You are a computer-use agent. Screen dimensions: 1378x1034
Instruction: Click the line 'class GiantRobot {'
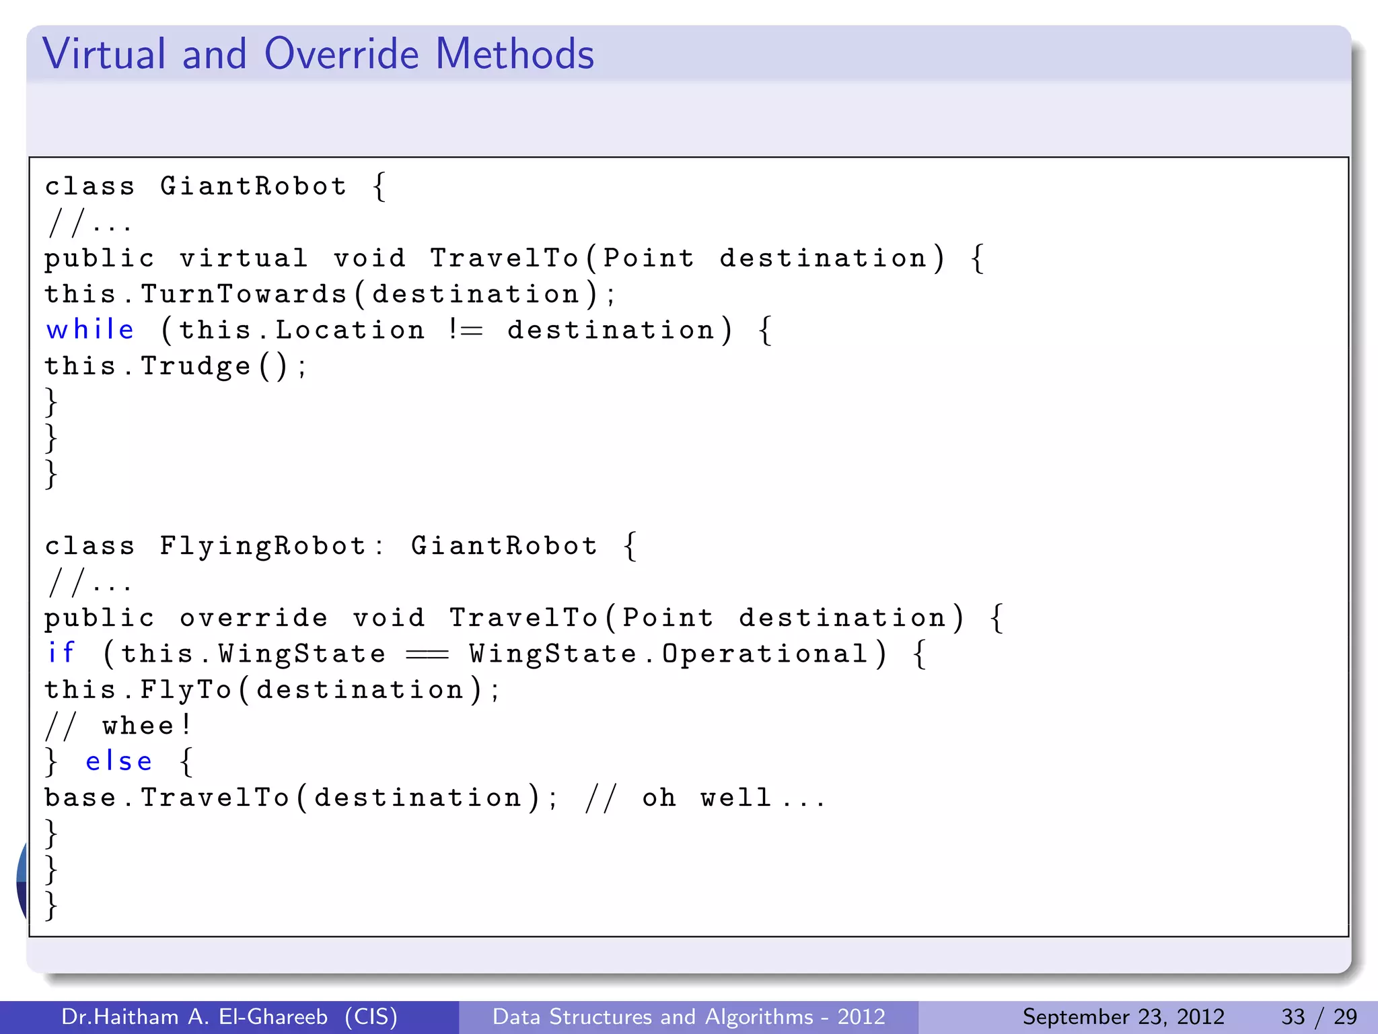216,186
